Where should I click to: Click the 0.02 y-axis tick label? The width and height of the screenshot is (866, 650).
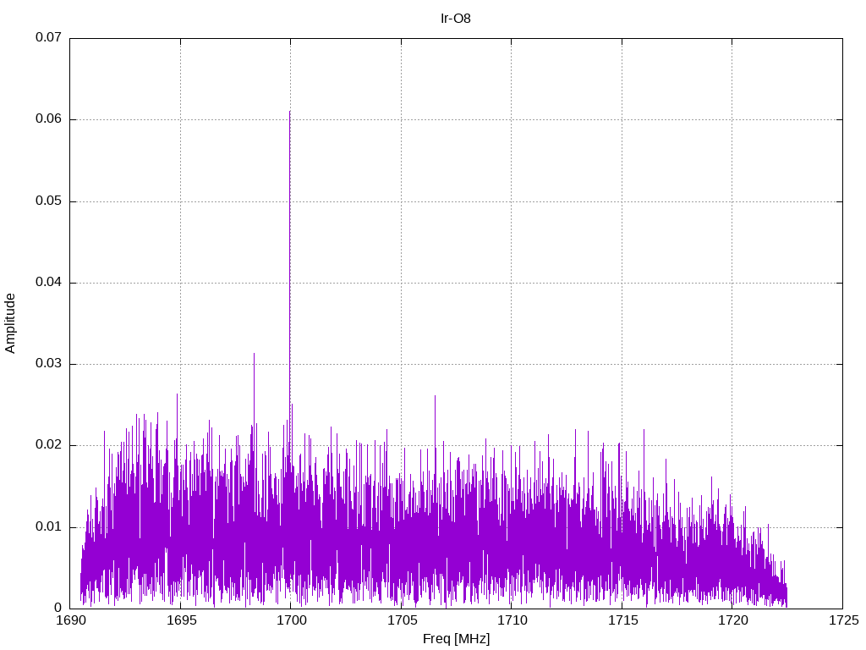(x=48, y=445)
